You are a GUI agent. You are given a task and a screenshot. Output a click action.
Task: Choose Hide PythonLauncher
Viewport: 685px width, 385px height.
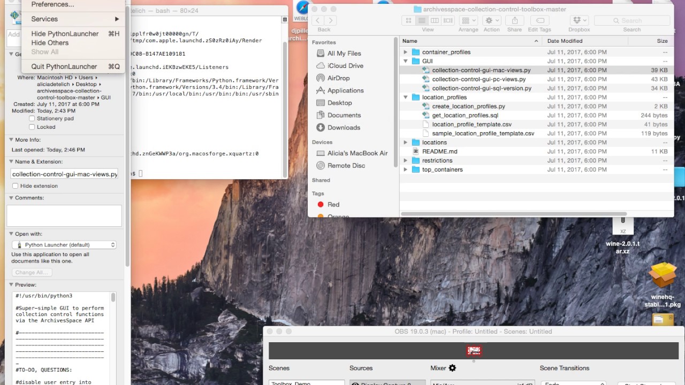tap(73, 34)
